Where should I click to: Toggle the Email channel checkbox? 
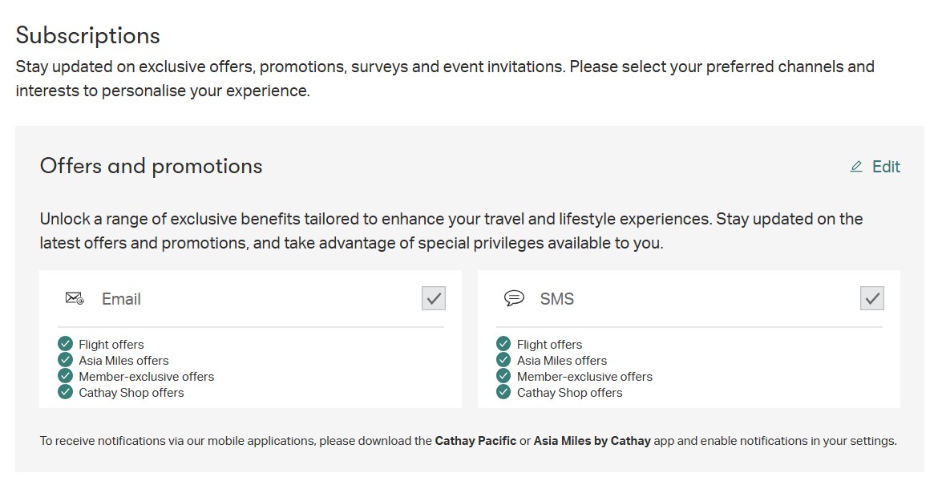click(434, 298)
